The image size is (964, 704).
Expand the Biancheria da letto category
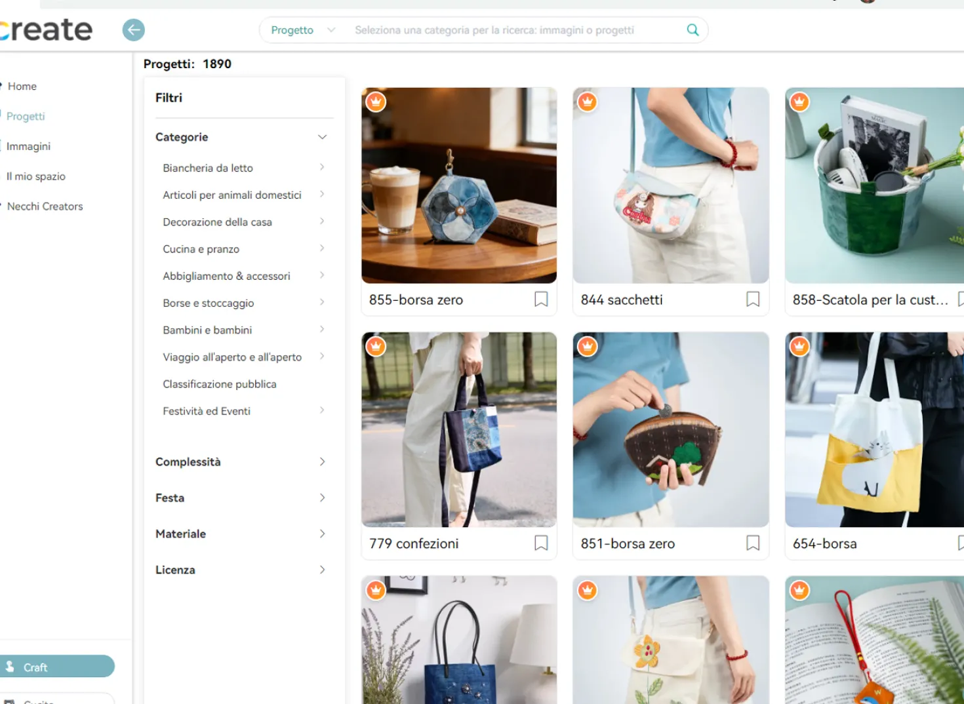(322, 167)
